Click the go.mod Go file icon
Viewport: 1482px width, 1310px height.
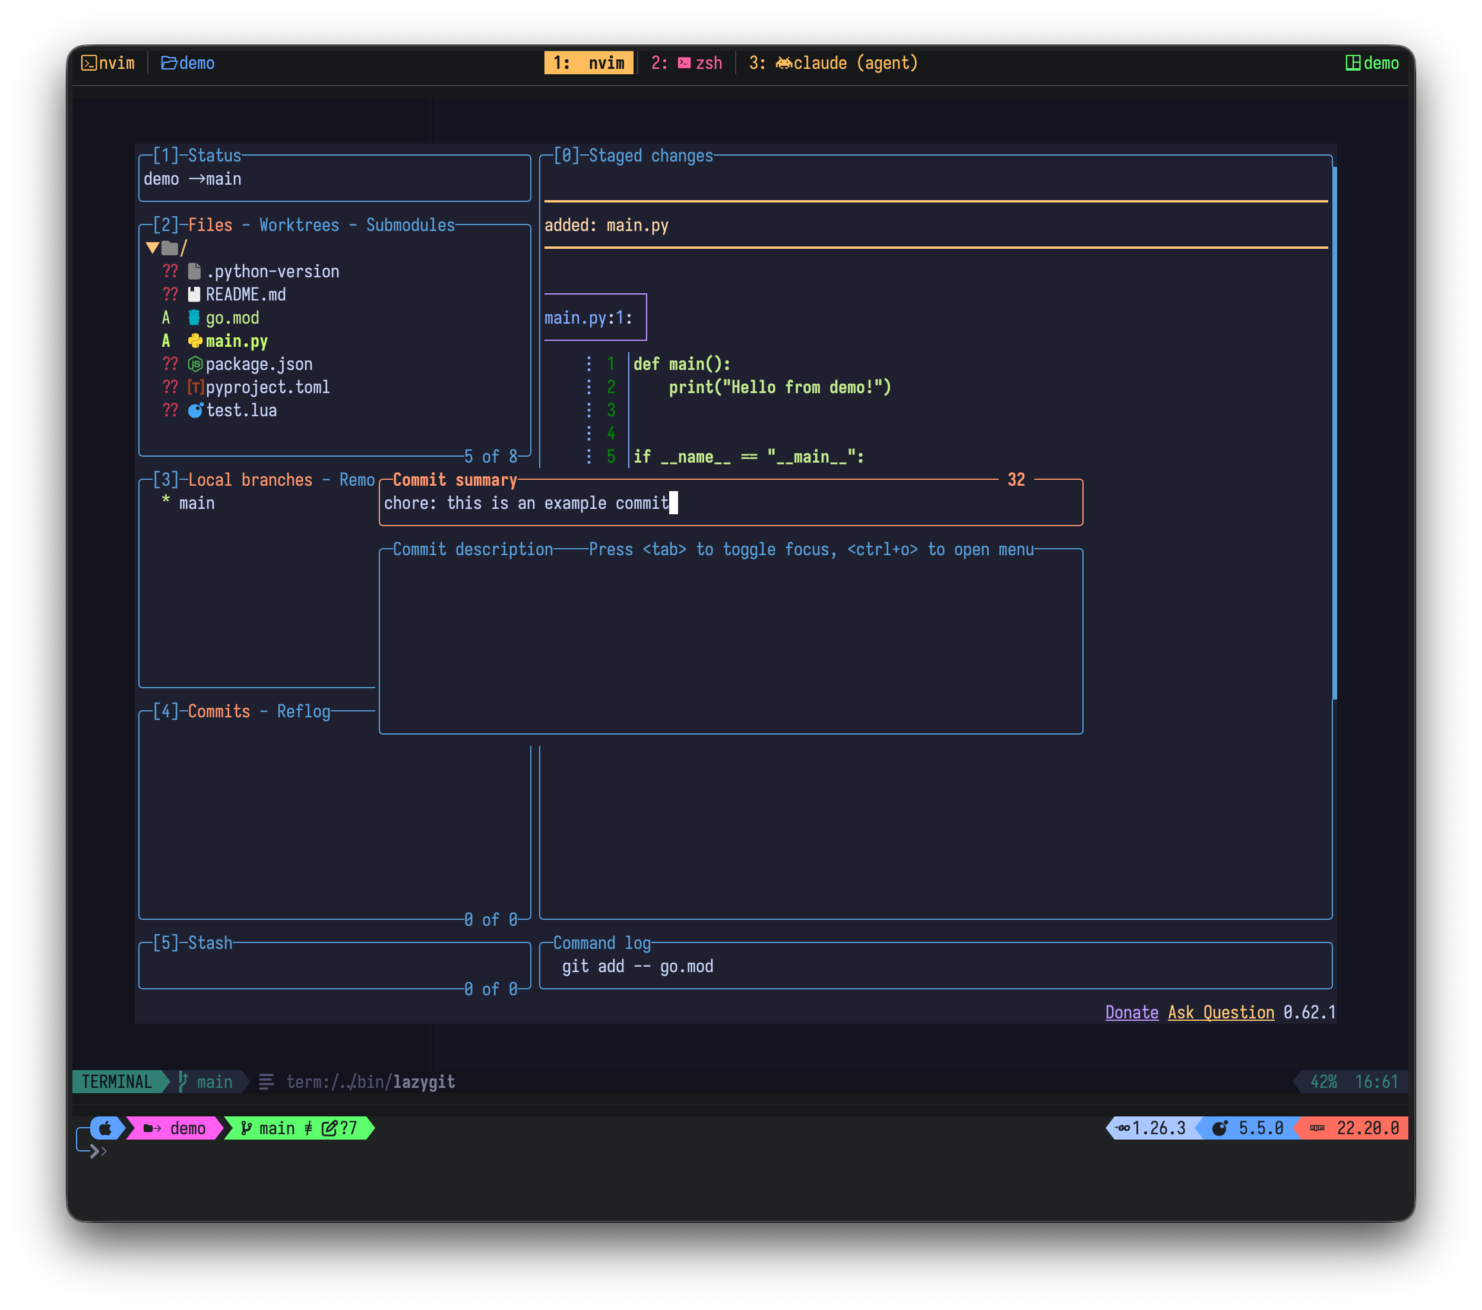[194, 318]
